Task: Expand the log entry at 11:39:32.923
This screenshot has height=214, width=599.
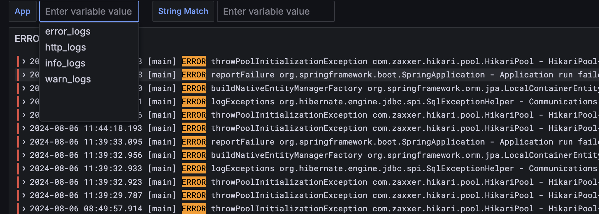Action: pos(24,182)
